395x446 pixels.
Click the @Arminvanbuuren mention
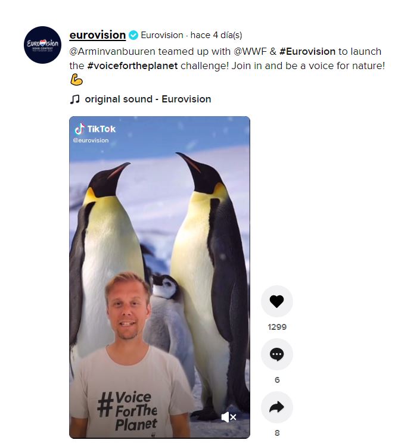pyautogui.click(x=113, y=51)
